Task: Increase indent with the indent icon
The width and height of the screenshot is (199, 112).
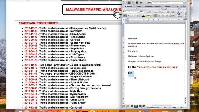Action: tap(172, 12)
